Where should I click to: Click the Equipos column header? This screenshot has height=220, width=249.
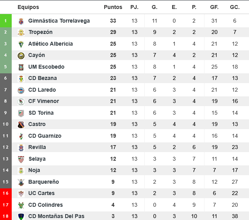28,7
